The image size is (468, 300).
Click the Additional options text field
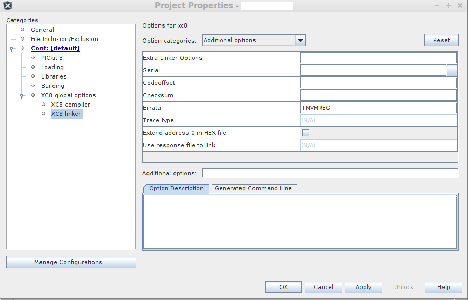[x=330, y=173]
